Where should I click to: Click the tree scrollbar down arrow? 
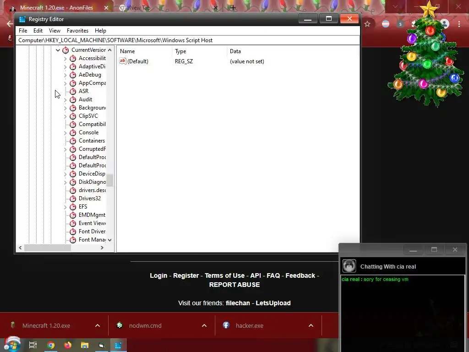pyautogui.click(x=110, y=240)
